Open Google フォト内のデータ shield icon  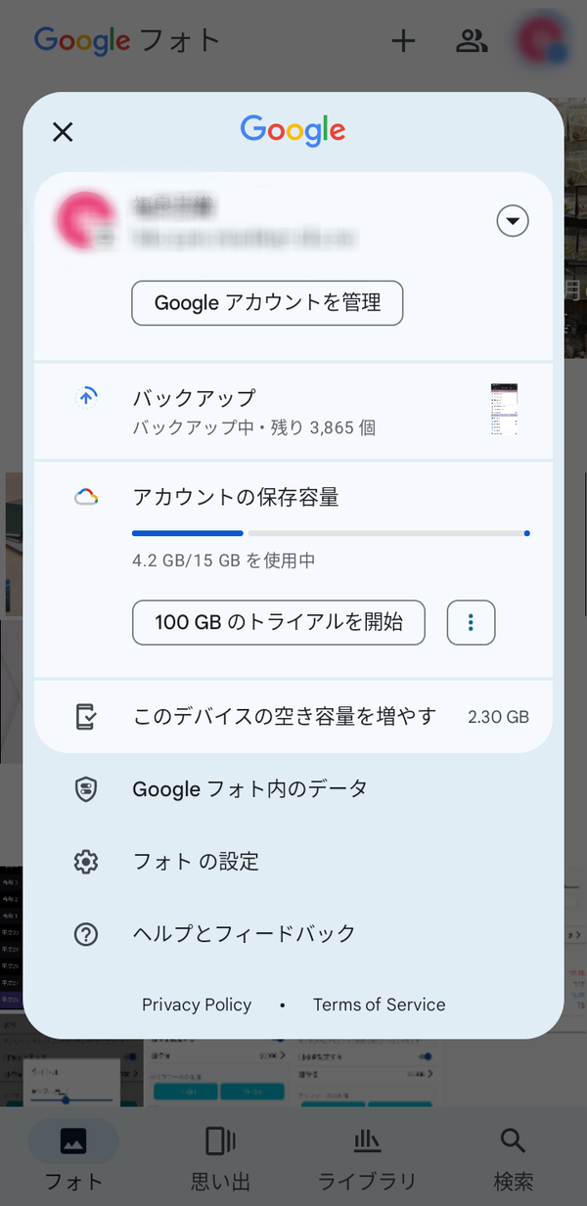(x=86, y=788)
